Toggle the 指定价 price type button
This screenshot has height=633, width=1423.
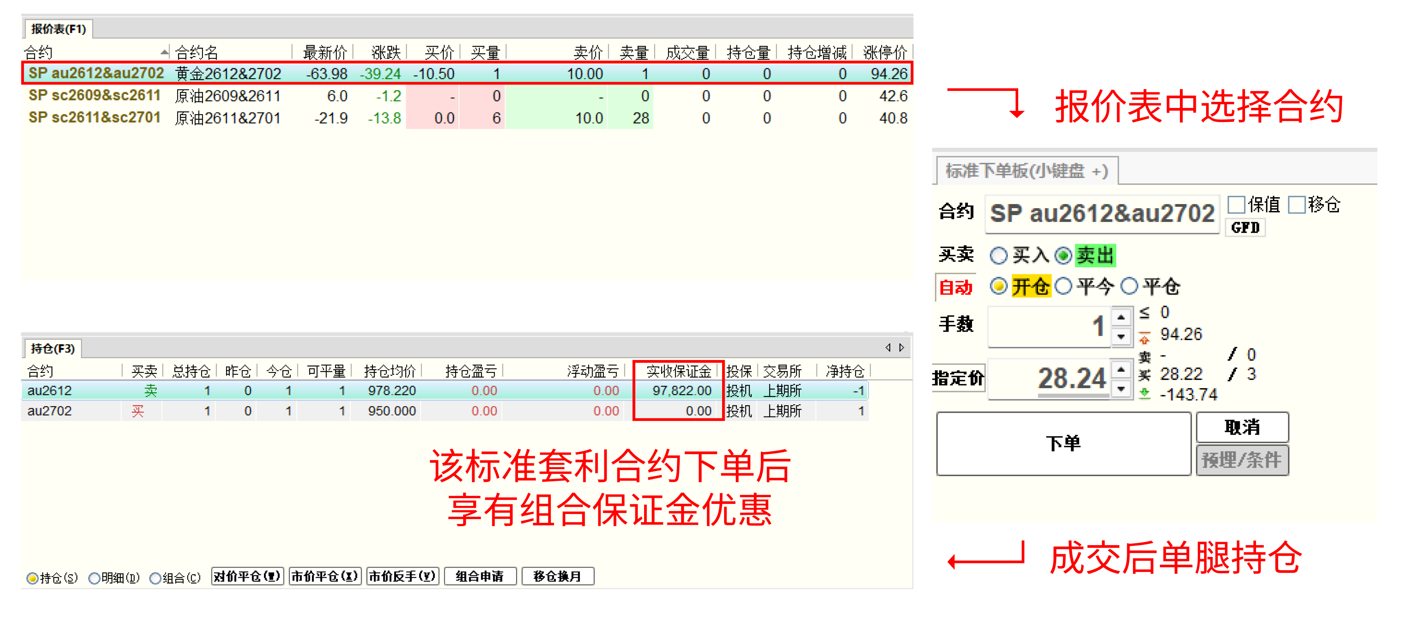pos(958,378)
